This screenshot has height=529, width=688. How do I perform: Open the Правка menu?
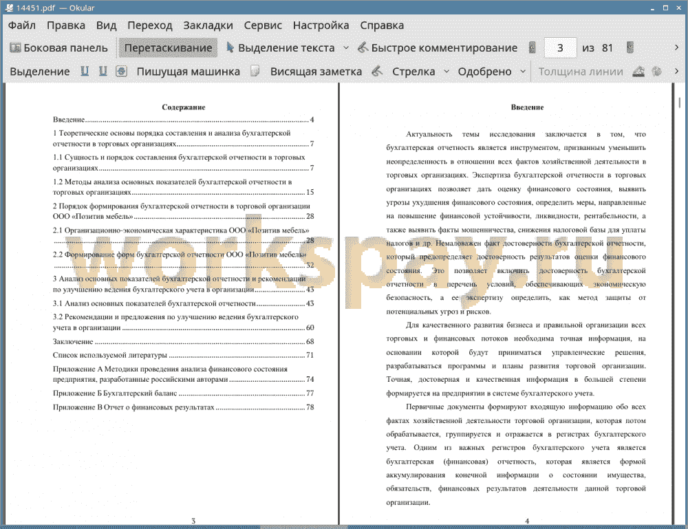[x=66, y=25]
